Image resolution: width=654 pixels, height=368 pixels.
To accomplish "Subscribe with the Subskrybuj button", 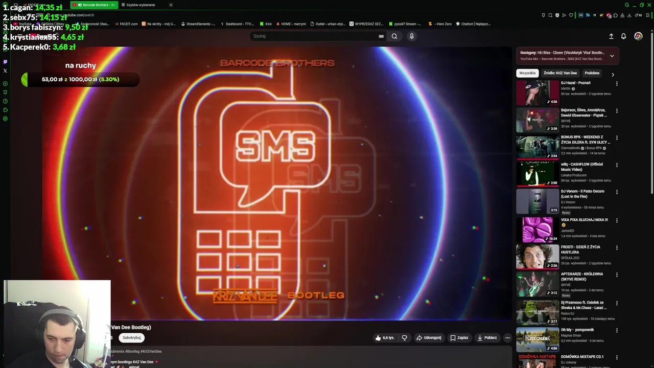I will pos(131,338).
